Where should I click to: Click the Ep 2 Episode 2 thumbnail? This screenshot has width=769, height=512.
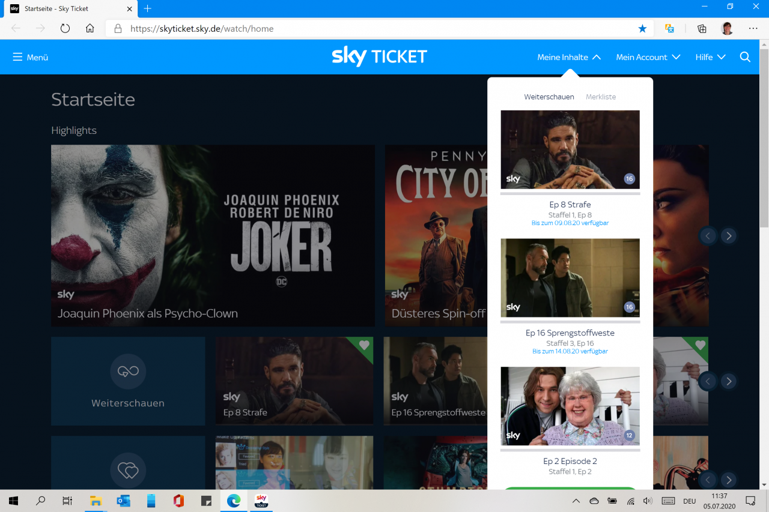tap(570, 406)
